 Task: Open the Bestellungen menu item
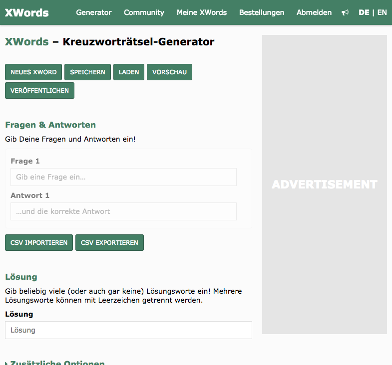click(x=262, y=12)
